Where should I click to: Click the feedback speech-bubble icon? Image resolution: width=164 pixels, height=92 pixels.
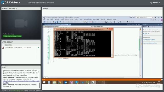[x=131, y=17]
